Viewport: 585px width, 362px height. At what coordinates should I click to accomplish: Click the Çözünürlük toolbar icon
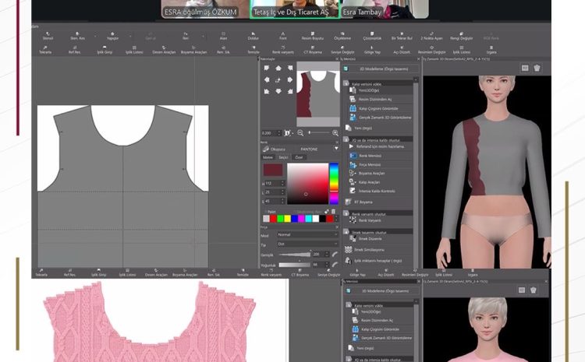(373, 35)
